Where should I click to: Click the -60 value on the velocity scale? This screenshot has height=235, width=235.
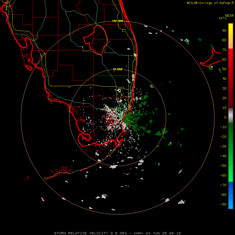point(223,175)
